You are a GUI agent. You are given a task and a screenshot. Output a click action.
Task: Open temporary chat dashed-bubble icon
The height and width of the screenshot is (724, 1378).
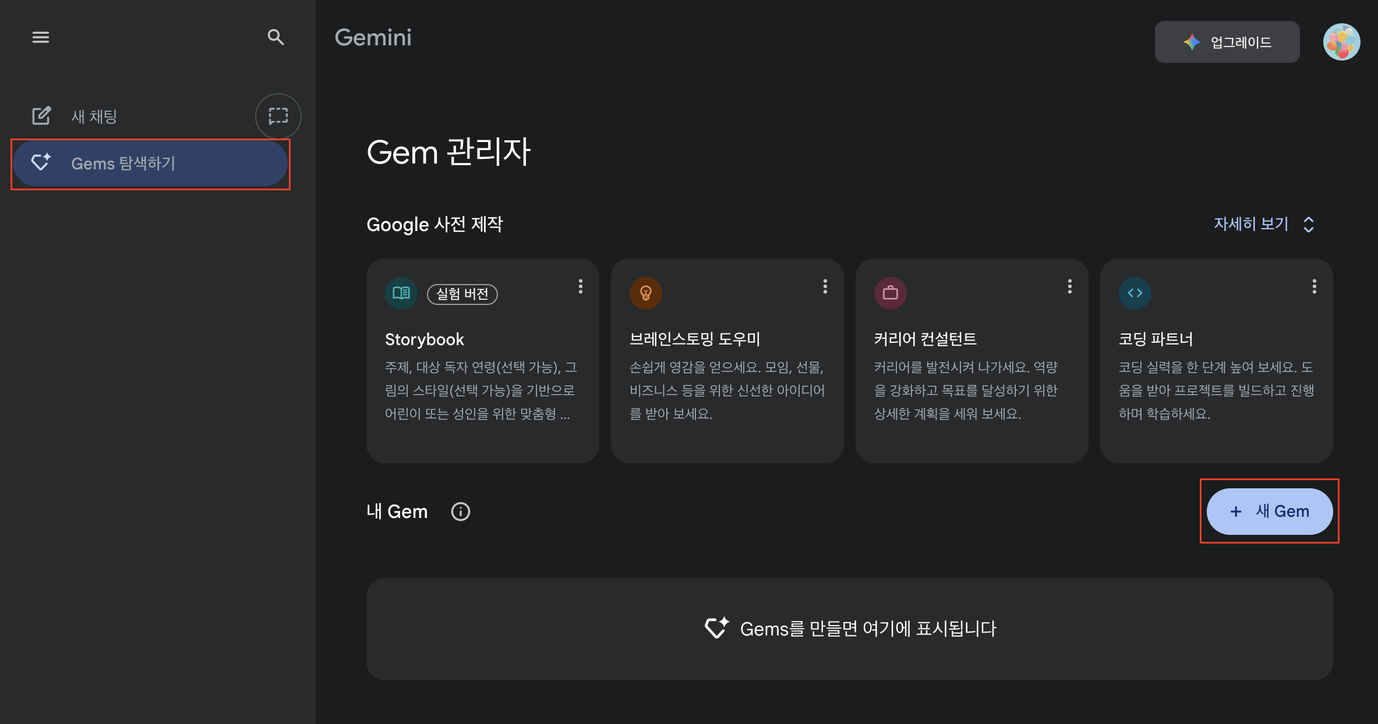point(278,116)
